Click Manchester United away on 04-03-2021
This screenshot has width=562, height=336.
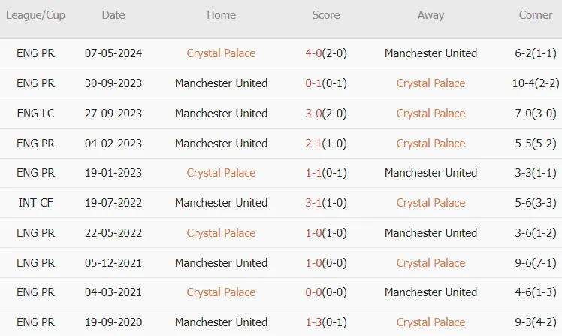pyautogui.click(x=431, y=292)
